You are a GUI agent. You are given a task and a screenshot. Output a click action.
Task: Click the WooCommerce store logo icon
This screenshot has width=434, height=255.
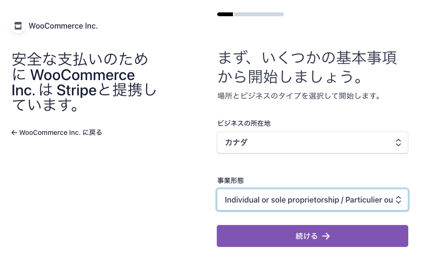18,26
